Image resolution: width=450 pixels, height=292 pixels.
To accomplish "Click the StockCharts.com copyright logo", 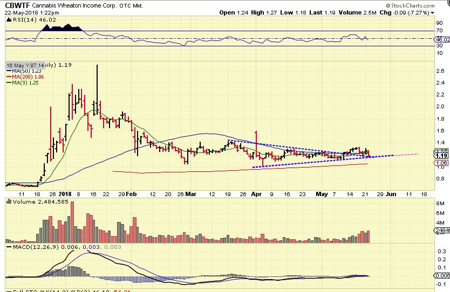I will tap(410, 5).
